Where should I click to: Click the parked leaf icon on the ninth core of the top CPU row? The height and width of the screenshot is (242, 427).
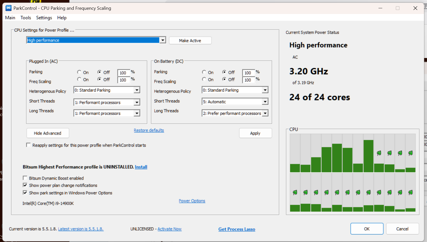click(379, 153)
